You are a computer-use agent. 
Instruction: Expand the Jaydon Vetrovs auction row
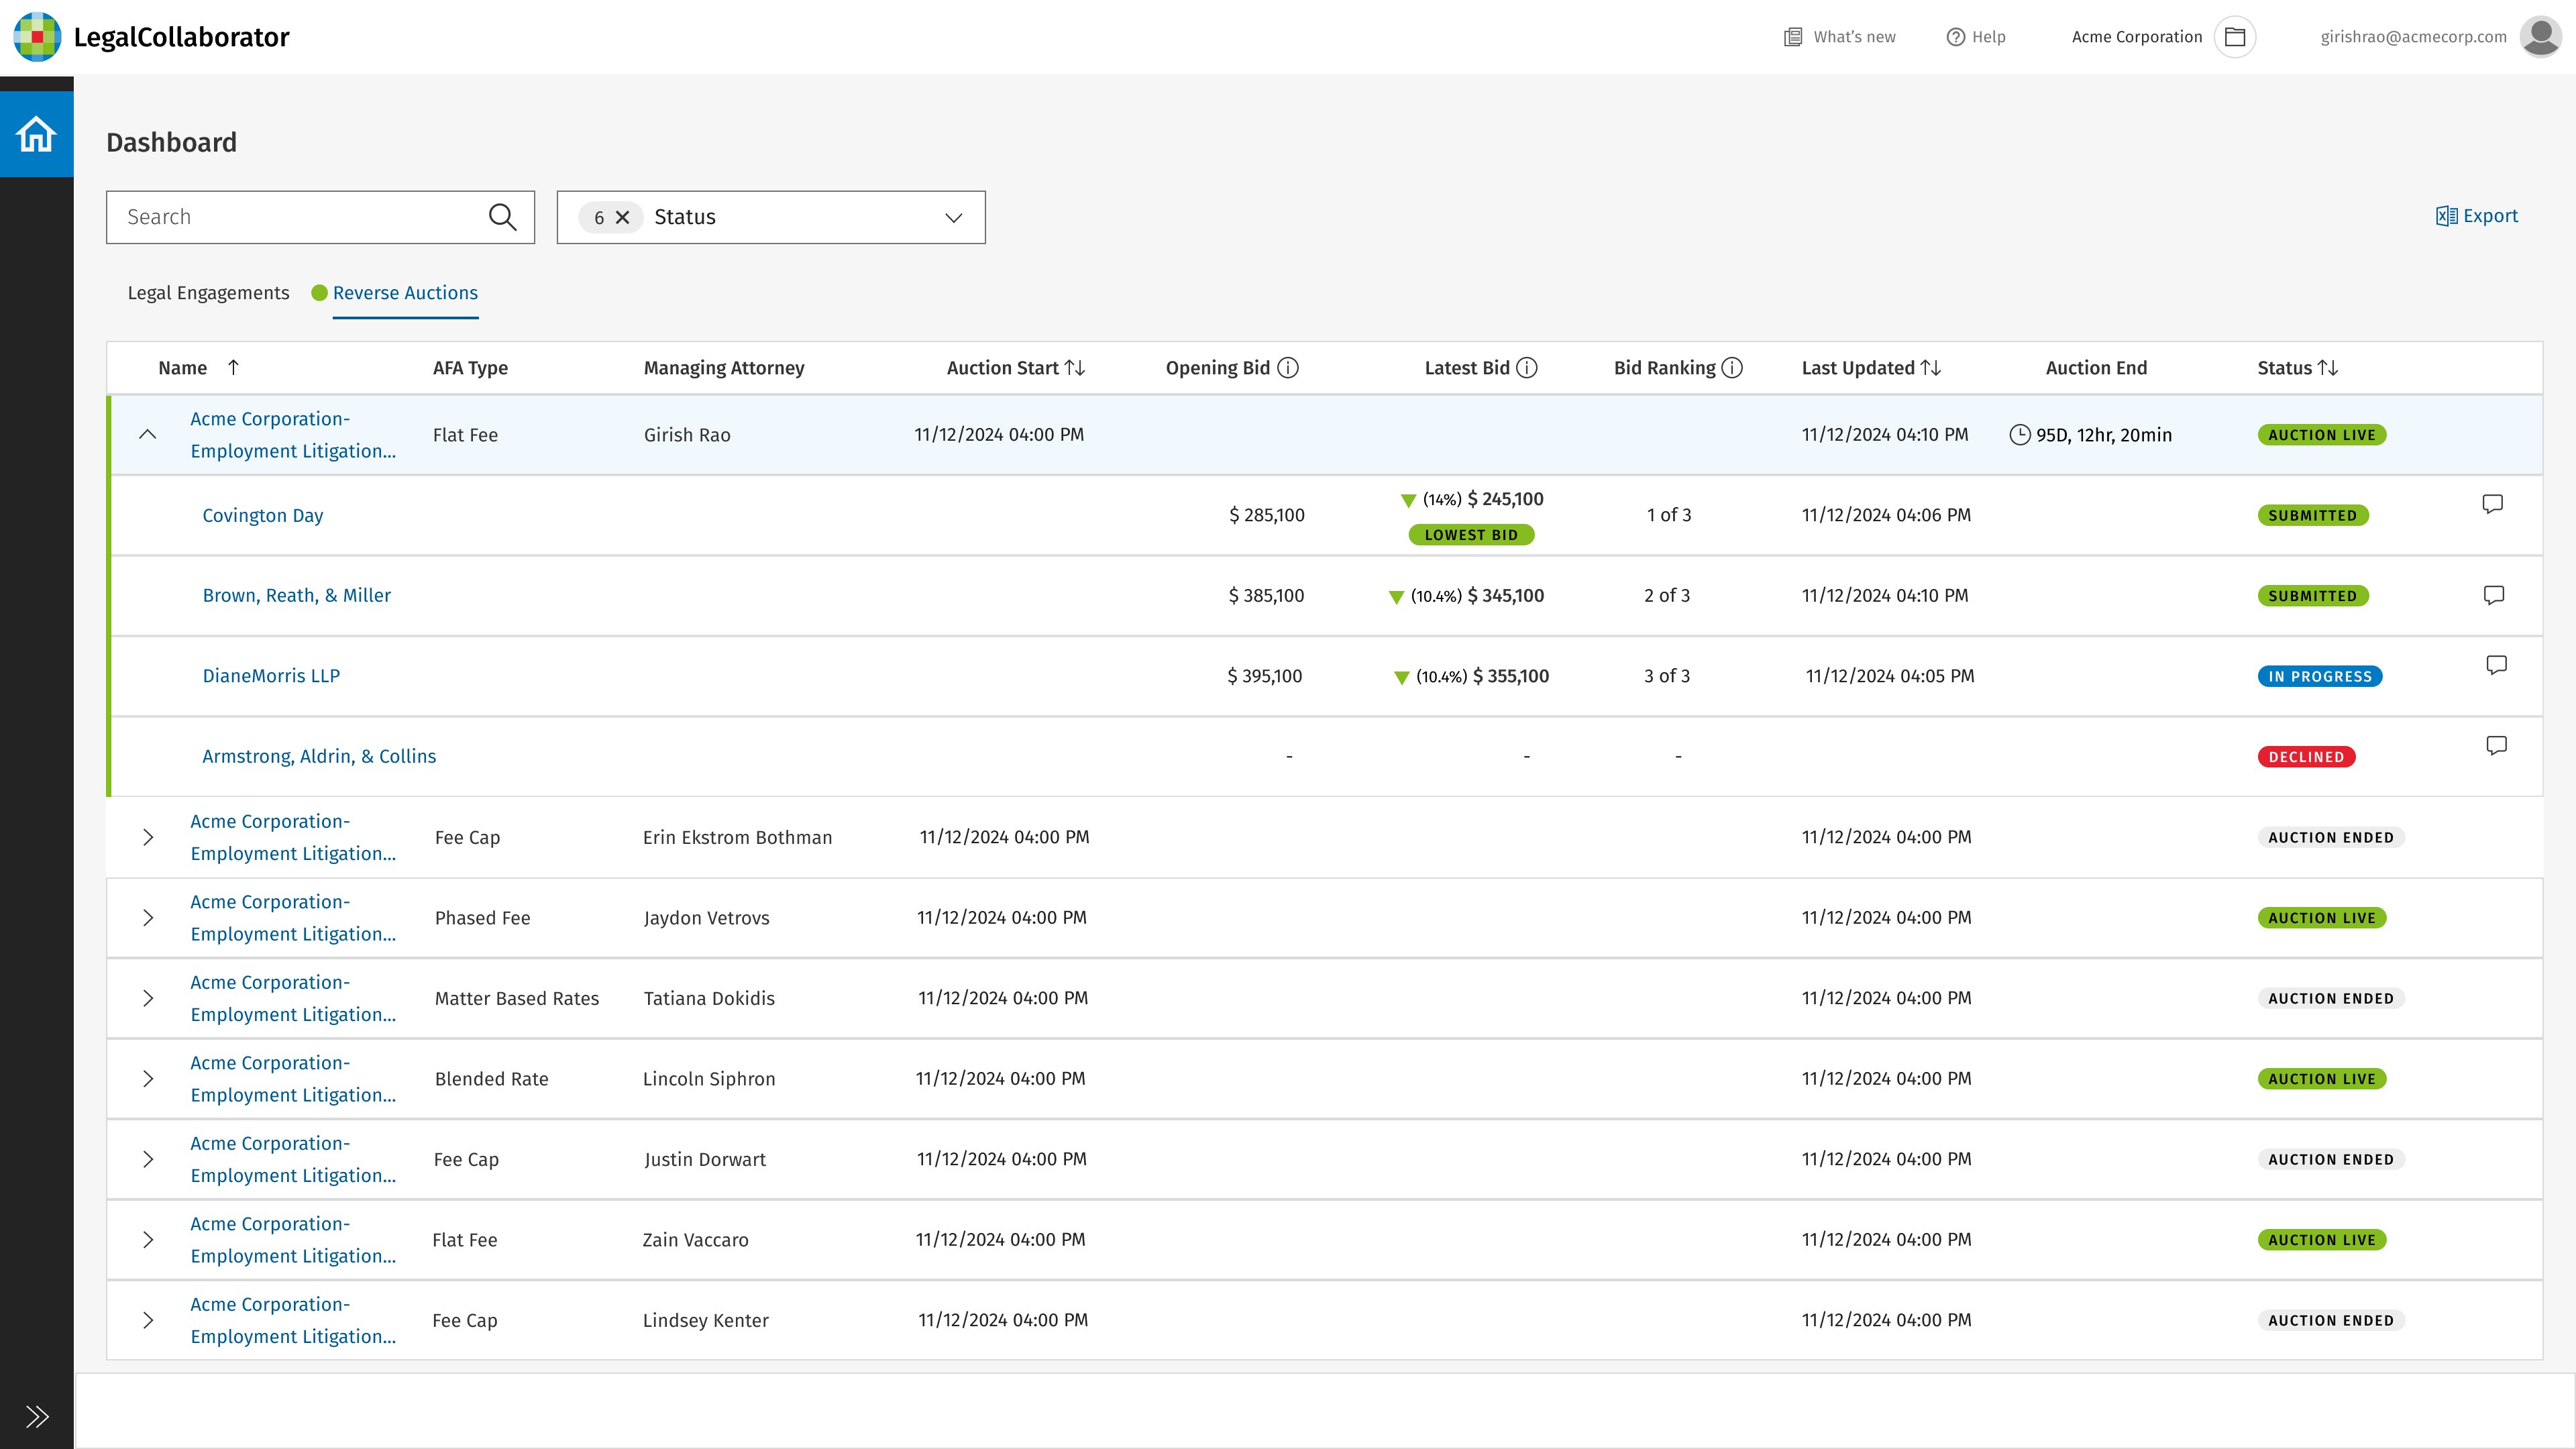pyautogui.click(x=148, y=918)
